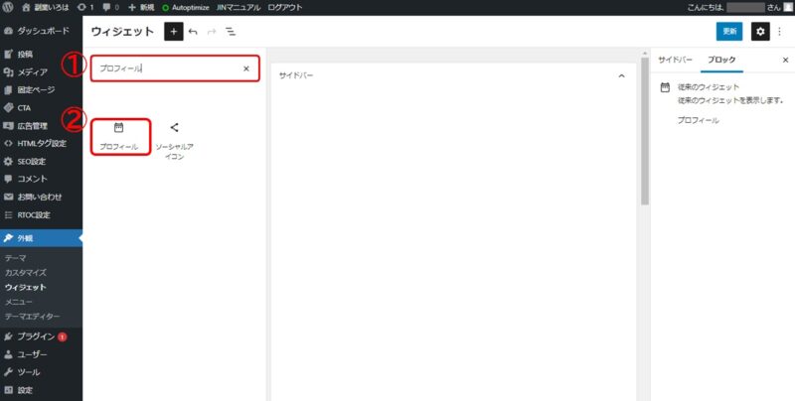Viewport: 795px width, 401px height.
Task: Switch to the ブロック settings tab
Action: click(x=721, y=60)
